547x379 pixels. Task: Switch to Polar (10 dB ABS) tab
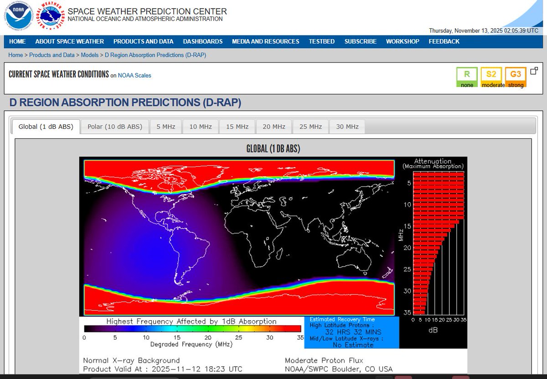(x=115, y=127)
